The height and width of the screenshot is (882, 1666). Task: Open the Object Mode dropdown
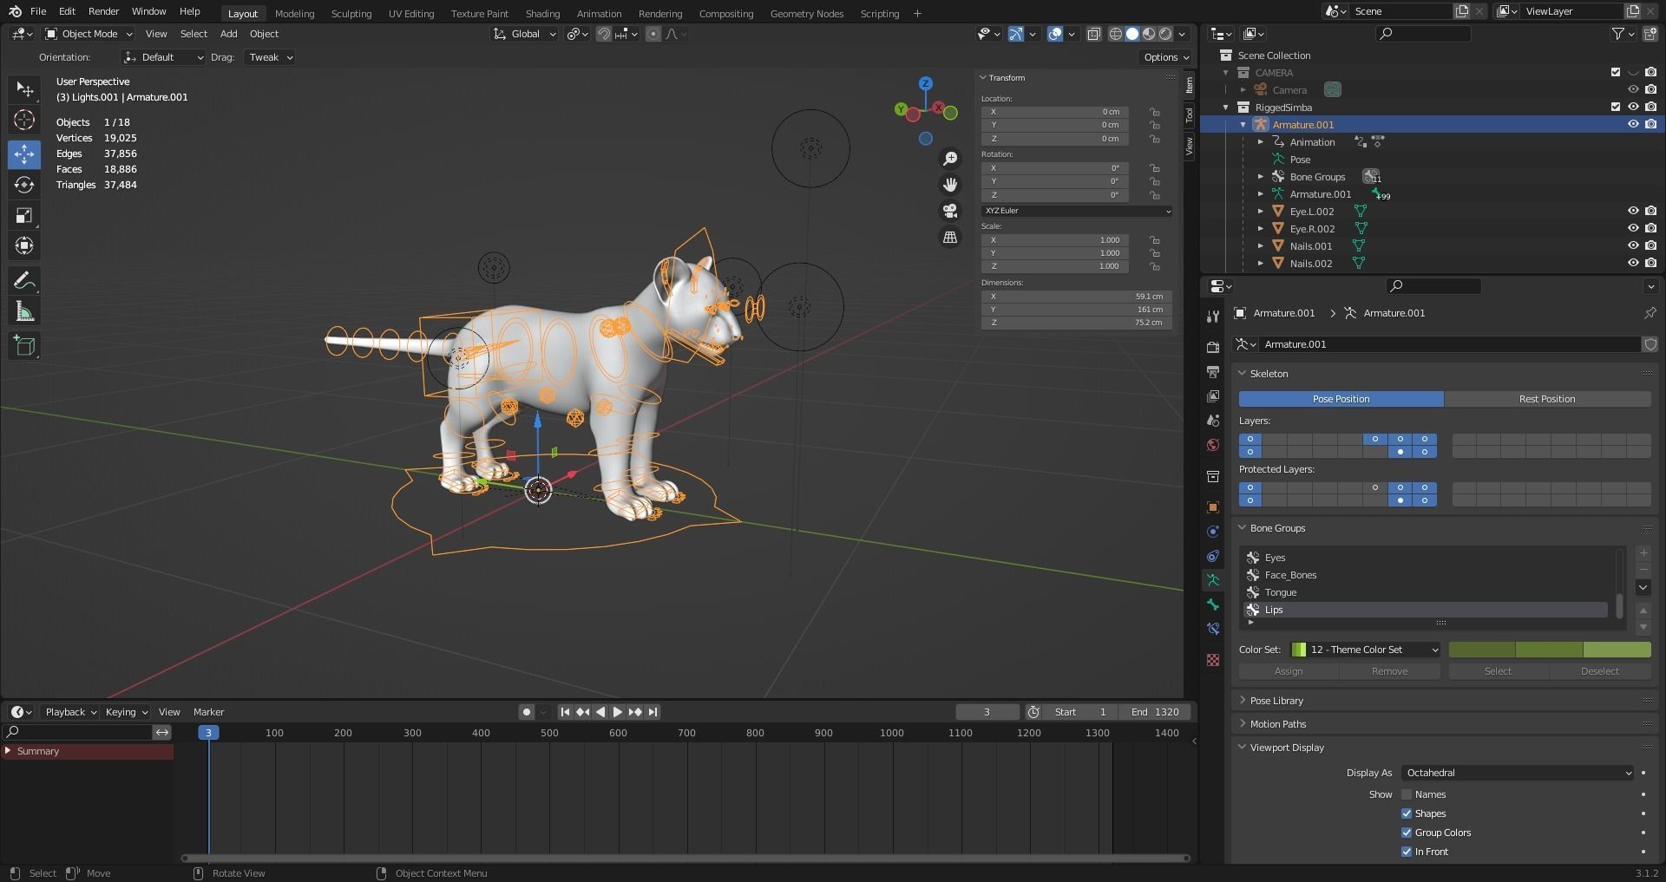click(x=89, y=34)
